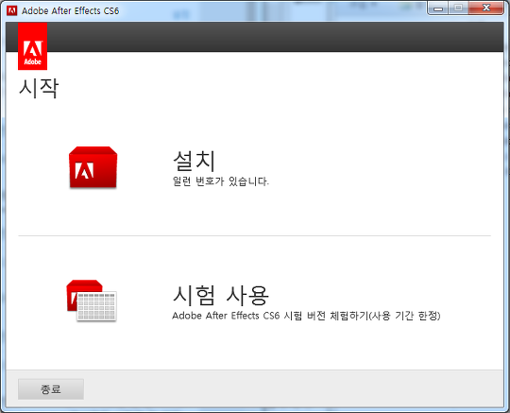Click the trial calendar box icon
510x413 pixels.
tap(92, 301)
